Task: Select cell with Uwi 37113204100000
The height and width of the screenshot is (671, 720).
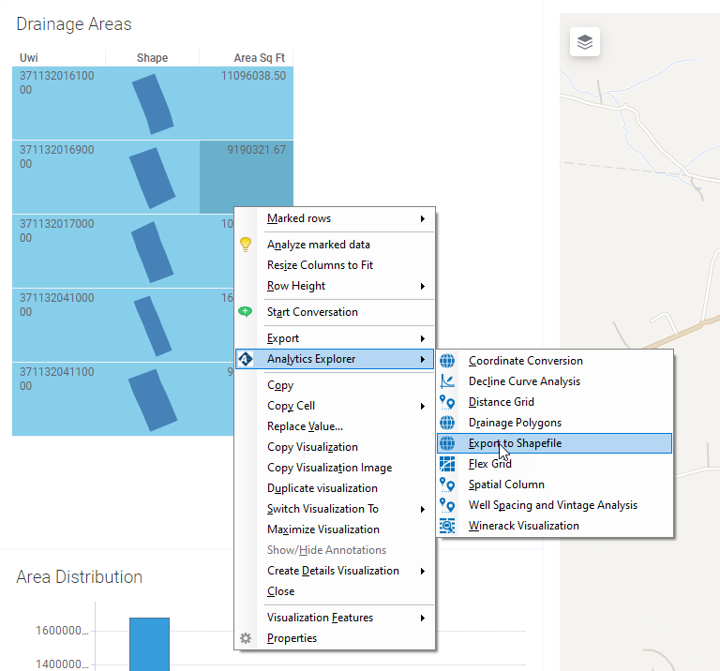Action: pyautogui.click(x=59, y=325)
